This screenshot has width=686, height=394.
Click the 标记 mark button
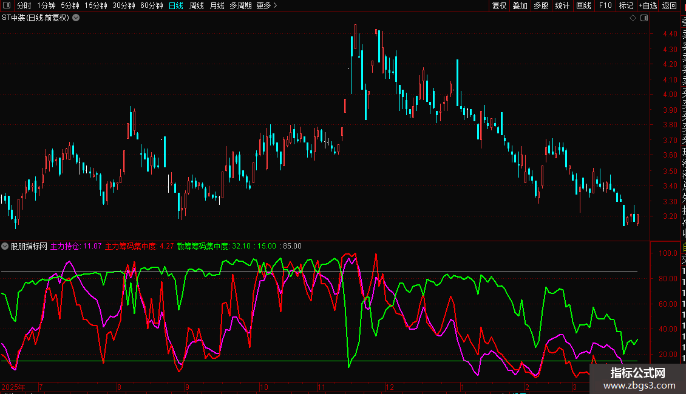(x=626, y=5)
